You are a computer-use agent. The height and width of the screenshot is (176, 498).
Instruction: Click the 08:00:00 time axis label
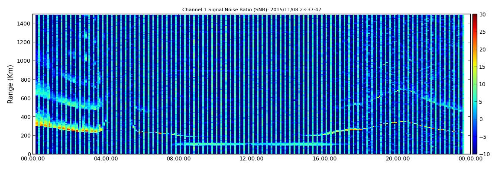[x=179, y=159]
